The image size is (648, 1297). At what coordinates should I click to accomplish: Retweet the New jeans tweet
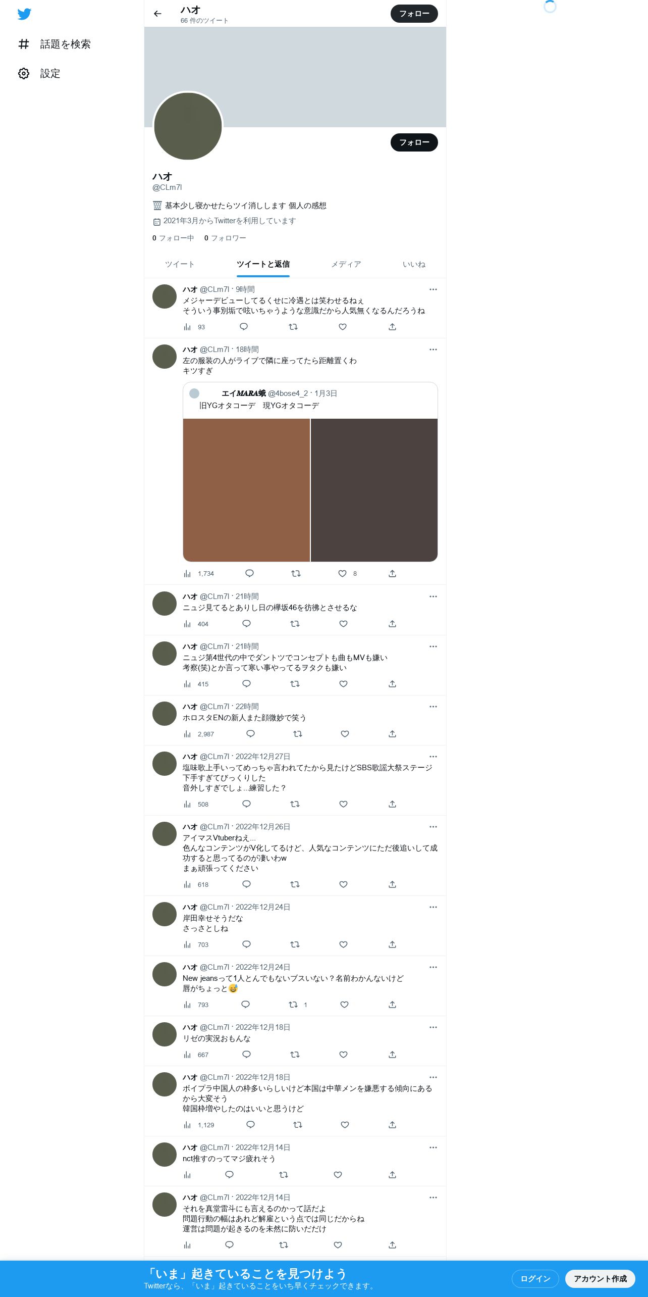pyautogui.click(x=293, y=1005)
